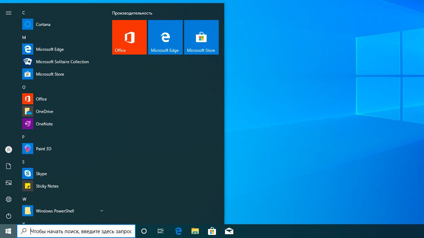
Task: Jump to apps via letter M header
Action: 24,37
